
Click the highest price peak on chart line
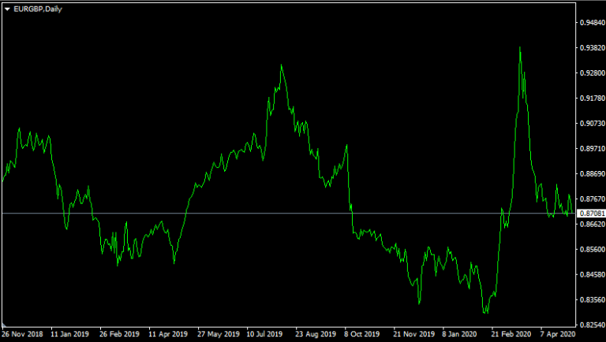520,47
